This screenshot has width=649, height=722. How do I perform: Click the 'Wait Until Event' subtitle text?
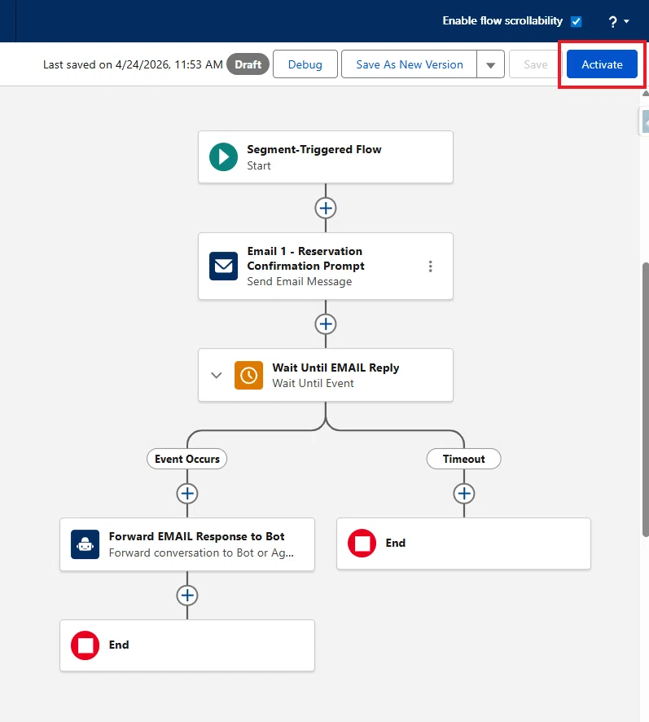[x=313, y=383]
